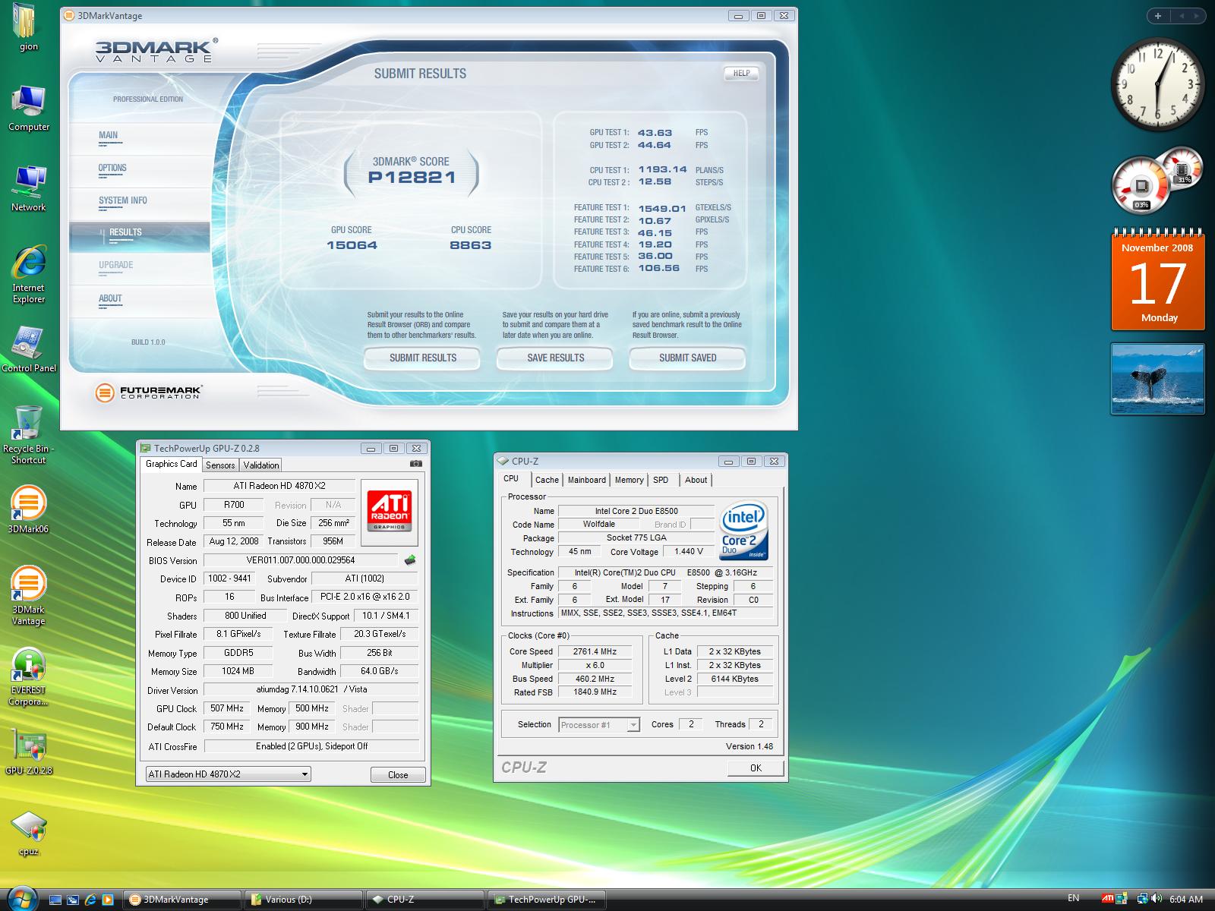Open the Recycle Bin shortcut
Viewport: 1215px width, 911px height.
(x=29, y=434)
